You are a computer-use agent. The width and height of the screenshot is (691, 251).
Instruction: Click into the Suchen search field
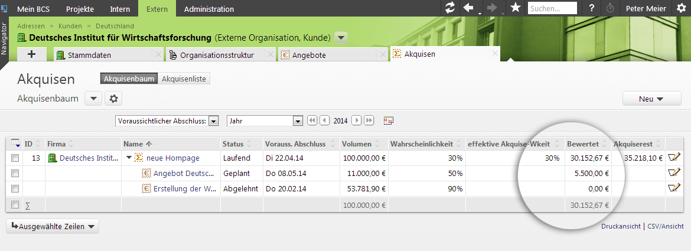click(552, 8)
